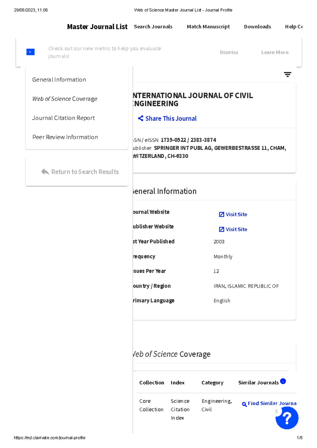This screenshot has width=317, height=448.
Task: Go to Master Journal List home
Action: (97, 27)
